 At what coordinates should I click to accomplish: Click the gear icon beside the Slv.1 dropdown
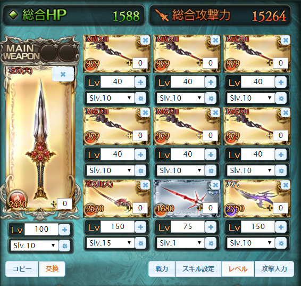pos(211,243)
